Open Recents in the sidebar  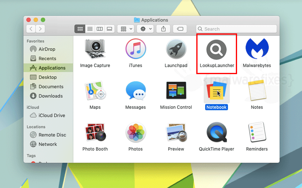click(x=48, y=58)
